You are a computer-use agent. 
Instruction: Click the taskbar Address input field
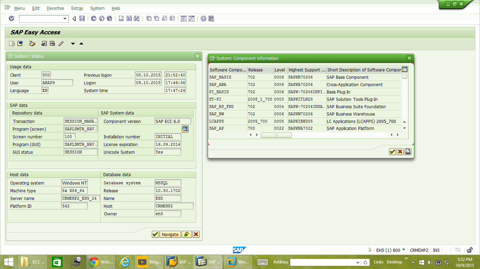coord(323,262)
